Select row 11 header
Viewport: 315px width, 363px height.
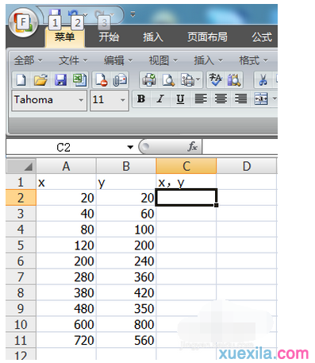pyautogui.click(x=21, y=340)
